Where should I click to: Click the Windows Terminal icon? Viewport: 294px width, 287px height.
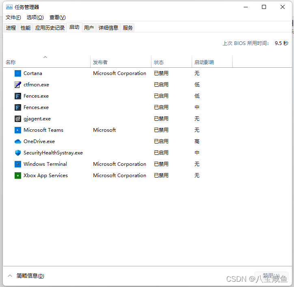coord(18,164)
